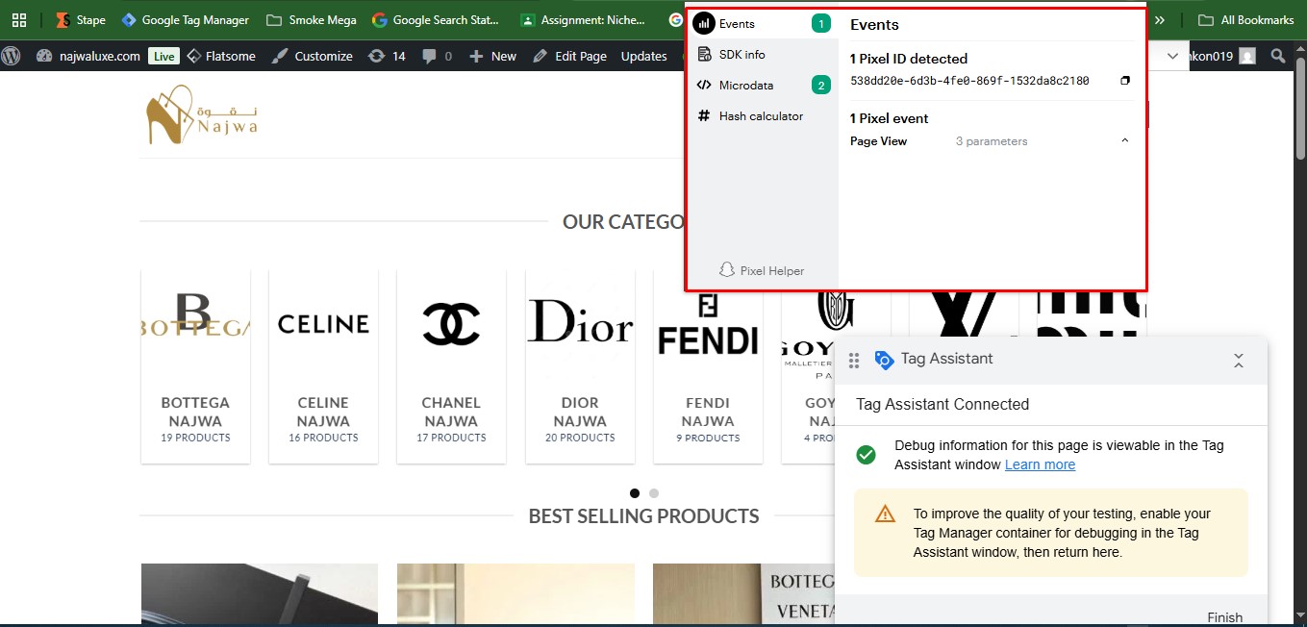Collapse the Page View event parameters
The width and height of the screenshot is (1307, 627).
click(x=1125, y=141)
